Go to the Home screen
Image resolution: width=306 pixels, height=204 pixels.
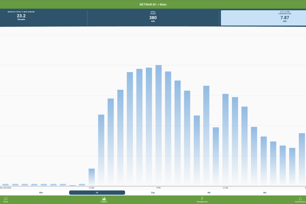[x=6, y=200]
